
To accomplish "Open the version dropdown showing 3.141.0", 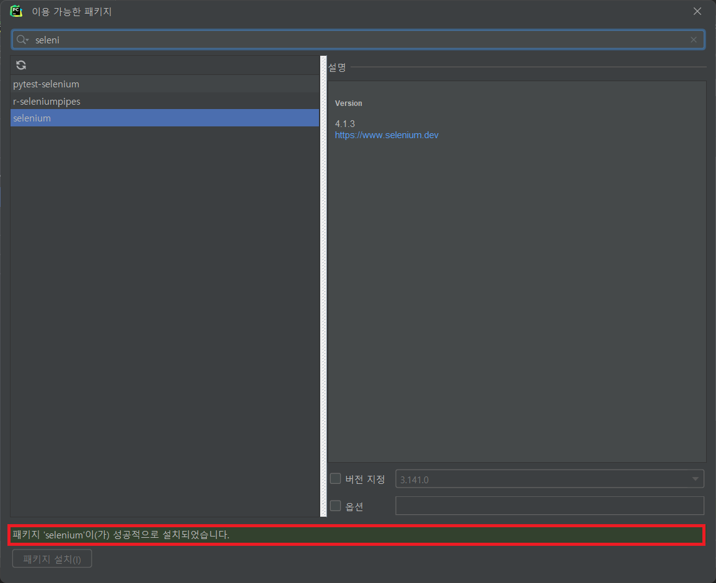I will 550,479.
